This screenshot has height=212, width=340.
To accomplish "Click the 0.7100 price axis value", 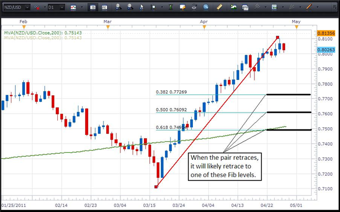I will (325, 189).
